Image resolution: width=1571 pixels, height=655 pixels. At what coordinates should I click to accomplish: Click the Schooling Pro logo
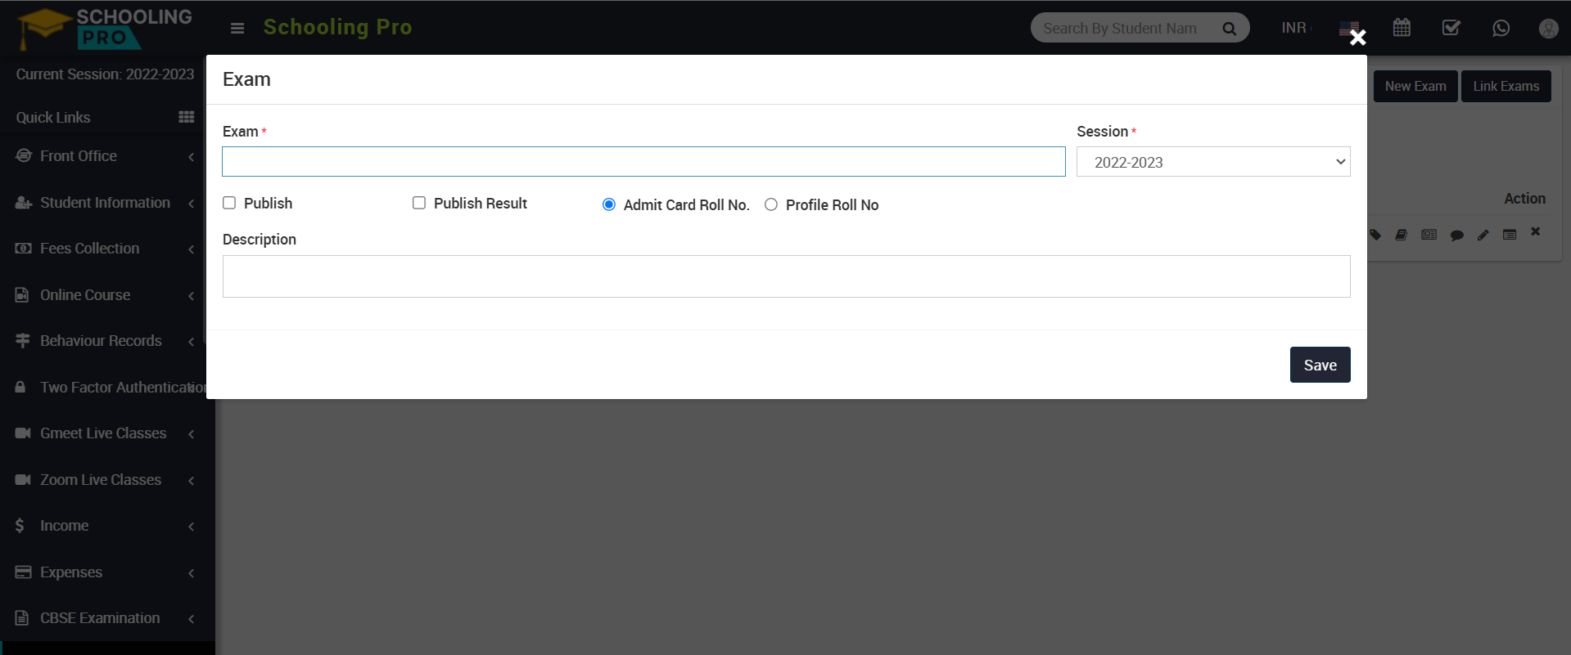point(105,29)
